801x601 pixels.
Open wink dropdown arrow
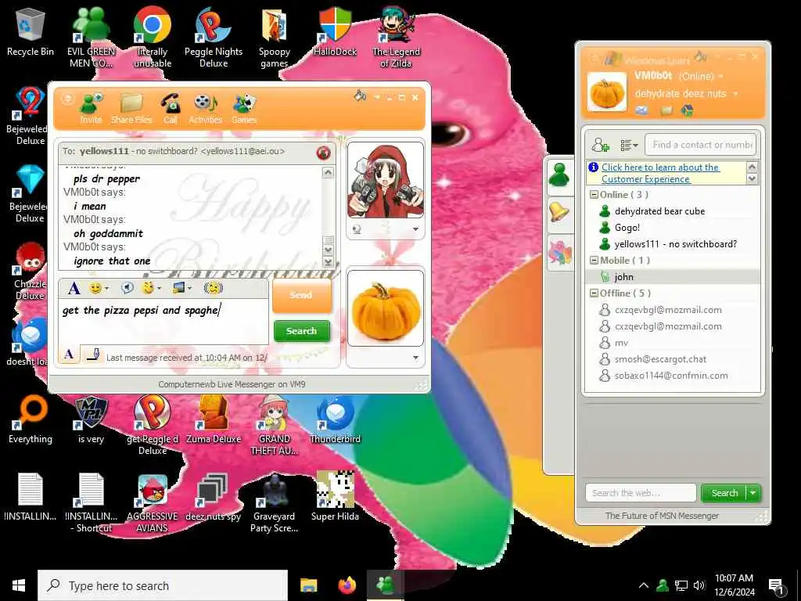[160, 289]
